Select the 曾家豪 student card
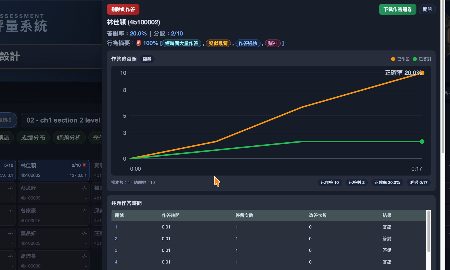Screen dimensions: 450x270 54,216
